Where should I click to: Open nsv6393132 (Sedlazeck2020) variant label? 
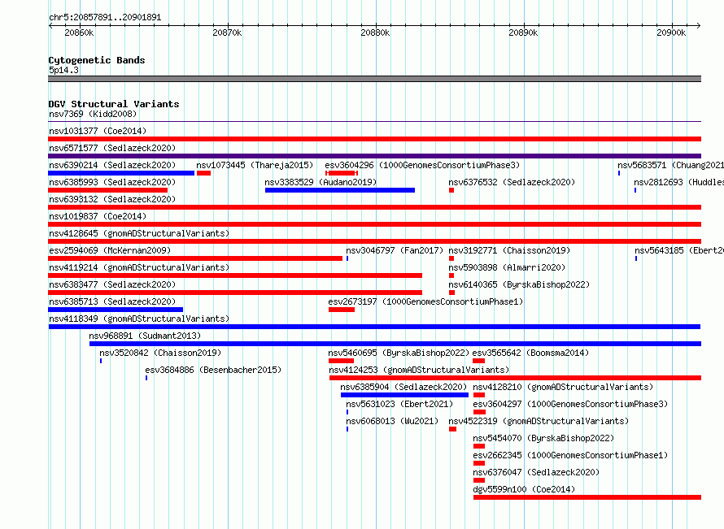click(x=112, y=199)
